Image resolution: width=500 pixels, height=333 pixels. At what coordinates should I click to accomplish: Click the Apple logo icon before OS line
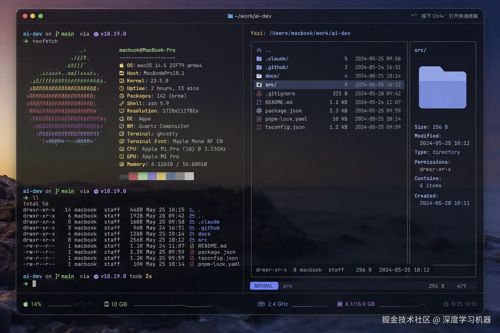tap(122, 65)
